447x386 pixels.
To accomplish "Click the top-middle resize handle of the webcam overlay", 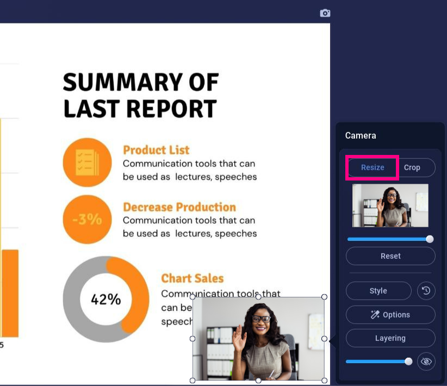I will pos(258,297).
